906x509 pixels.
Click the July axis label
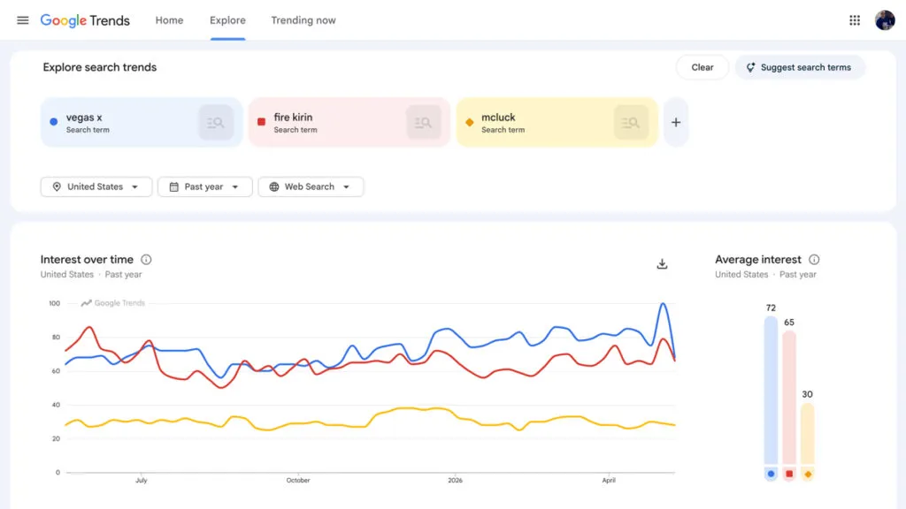click(x=142, y=480)
